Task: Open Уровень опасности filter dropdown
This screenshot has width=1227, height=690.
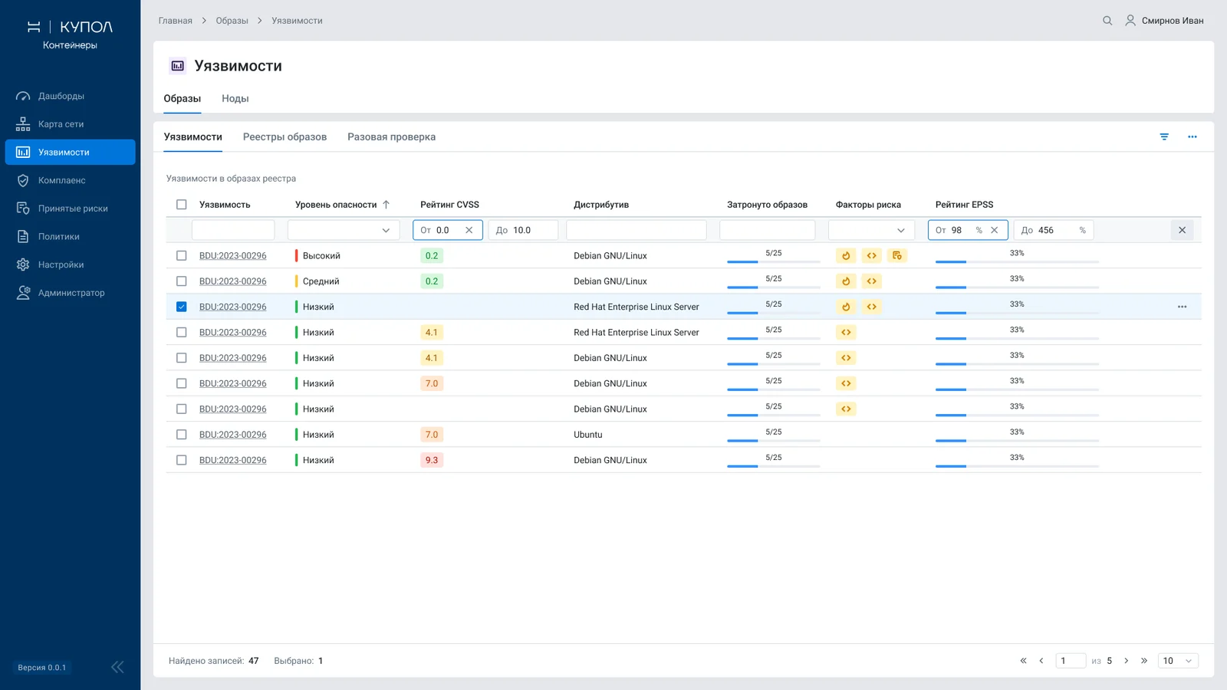Action: [344, 230]
